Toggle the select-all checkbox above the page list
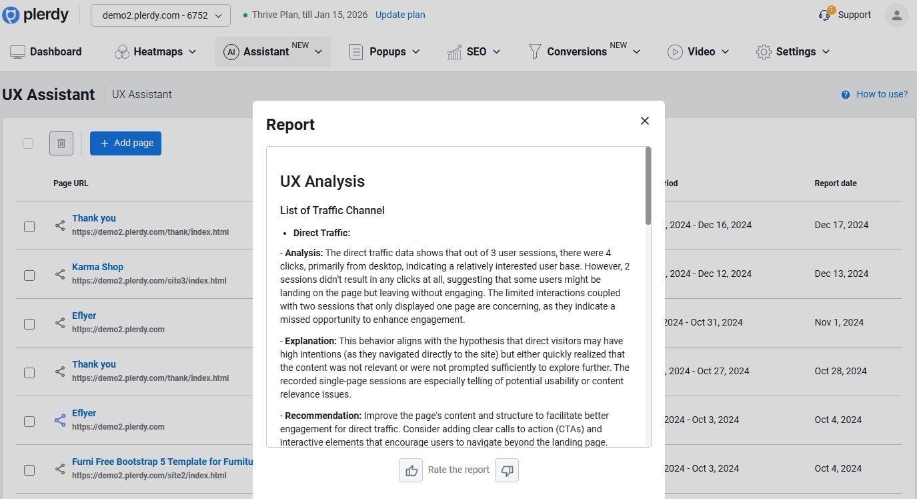Image resolution: width=917 pixels, height=499 pixels. coord(28,143)
